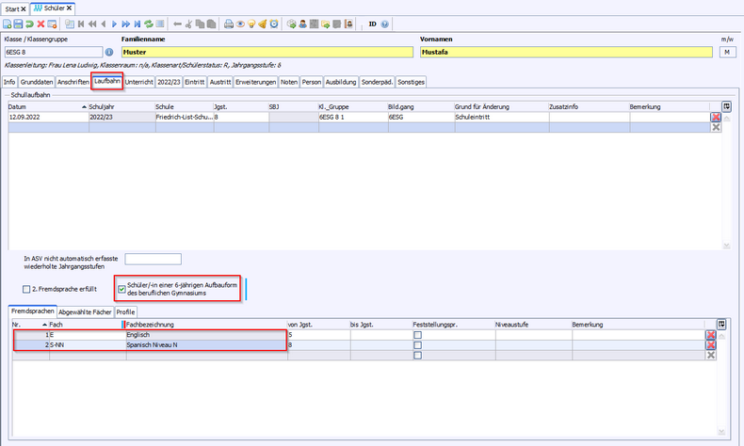This screenshot has width=744, height=446.
Task: Open column chooser of Fremdsprachen table
Action: tap(721, 324)
